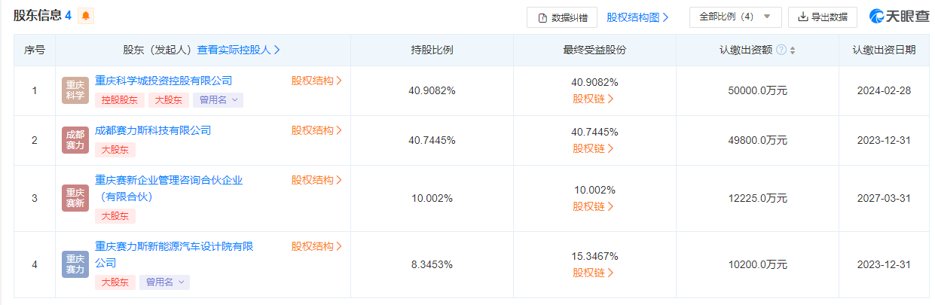Click the 大股东 tag under 成都赛力斯科技

tap(115, 149)
